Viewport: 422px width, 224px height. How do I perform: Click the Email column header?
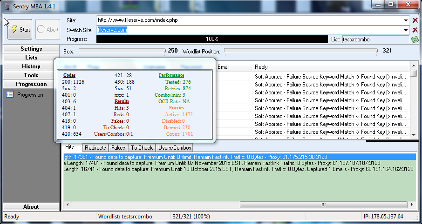[234, 67]
